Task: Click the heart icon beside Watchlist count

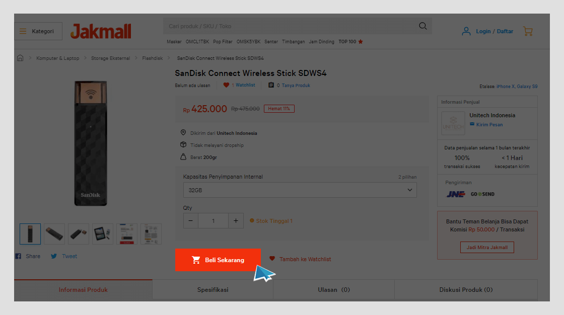Action: pos(226,85)
